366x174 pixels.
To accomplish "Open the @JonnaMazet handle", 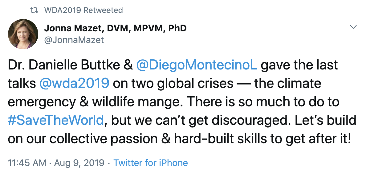I will (x=74, y=40).
